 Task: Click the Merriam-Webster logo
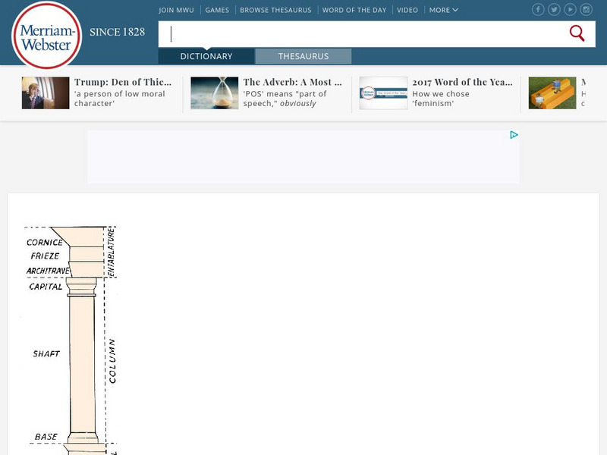tap(46, 36)
